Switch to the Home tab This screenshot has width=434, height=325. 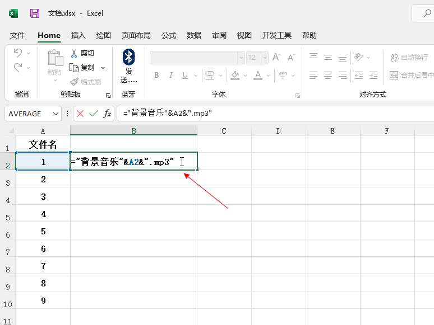[49, 35]
